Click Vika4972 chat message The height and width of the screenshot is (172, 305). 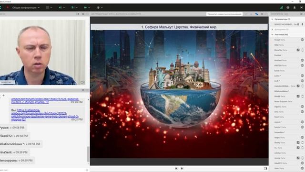[x=14, y=136]
